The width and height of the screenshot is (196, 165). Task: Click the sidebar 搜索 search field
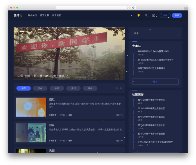point(155,33)
